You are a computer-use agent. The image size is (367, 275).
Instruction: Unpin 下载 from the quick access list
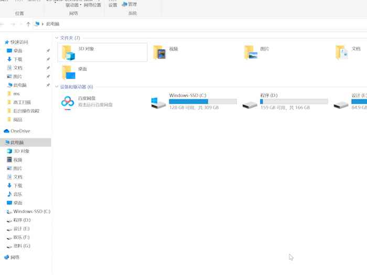pyautogui.click(x=48, y=59)
